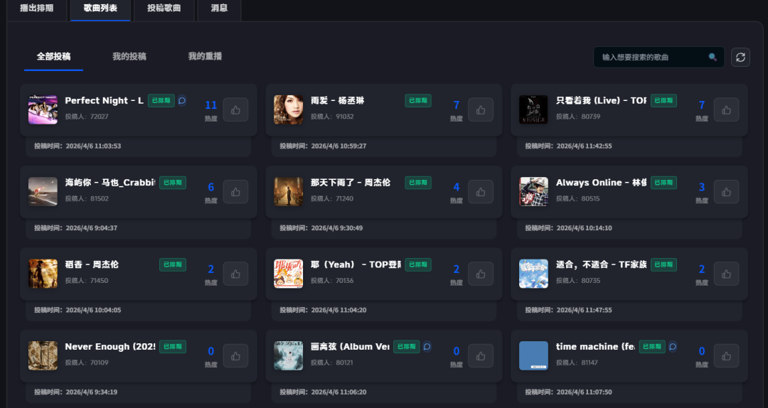The image size is (768, 408).
Task: Open comment bubble on time machine card
Action: (x=673, y=347)
